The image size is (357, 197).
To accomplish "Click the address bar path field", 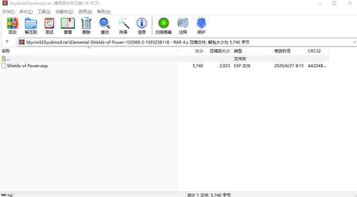I will click(188, 42).
